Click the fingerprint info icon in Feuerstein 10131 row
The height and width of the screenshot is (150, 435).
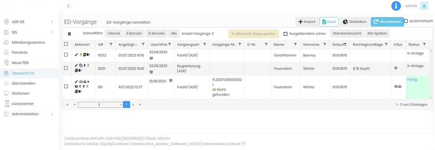[396, 68]
